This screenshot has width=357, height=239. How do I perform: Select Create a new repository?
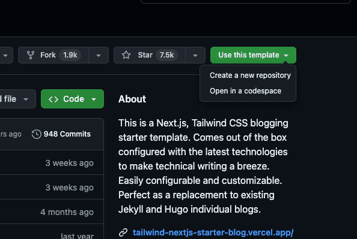coord(250,75)
